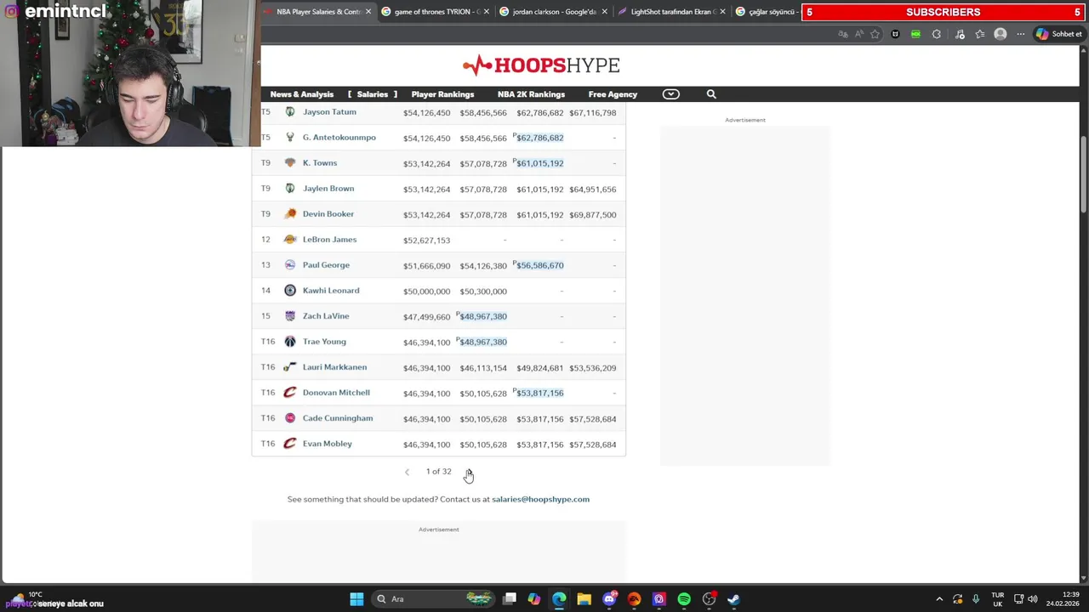Expand the more menu chevron in navigation bar
This screenshot has width=1089, height=612.
(x=671, y=94)
